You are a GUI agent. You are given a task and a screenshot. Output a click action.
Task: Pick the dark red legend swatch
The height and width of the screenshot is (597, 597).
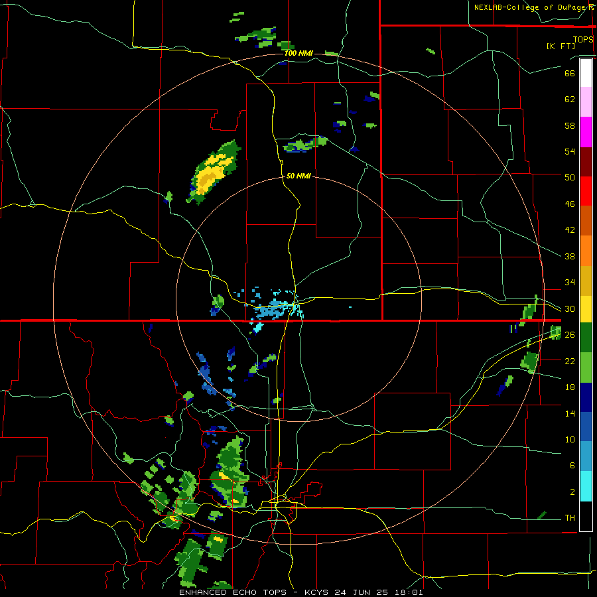coord(586,161)
